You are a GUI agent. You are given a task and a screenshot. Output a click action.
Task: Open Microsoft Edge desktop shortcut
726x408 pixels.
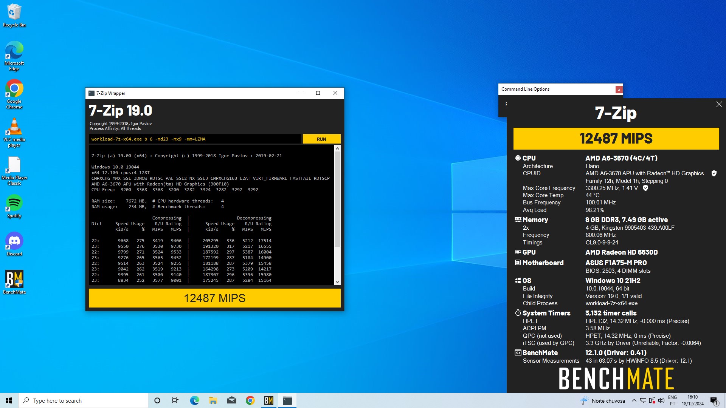coord(14,56)
